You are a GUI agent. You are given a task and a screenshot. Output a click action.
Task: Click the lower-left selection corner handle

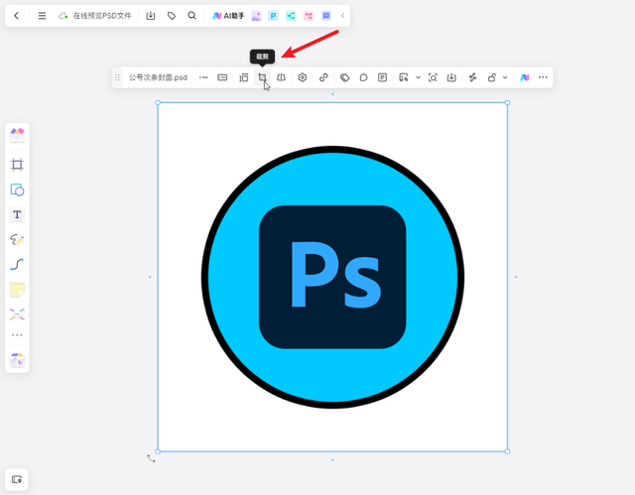[158, 451]
